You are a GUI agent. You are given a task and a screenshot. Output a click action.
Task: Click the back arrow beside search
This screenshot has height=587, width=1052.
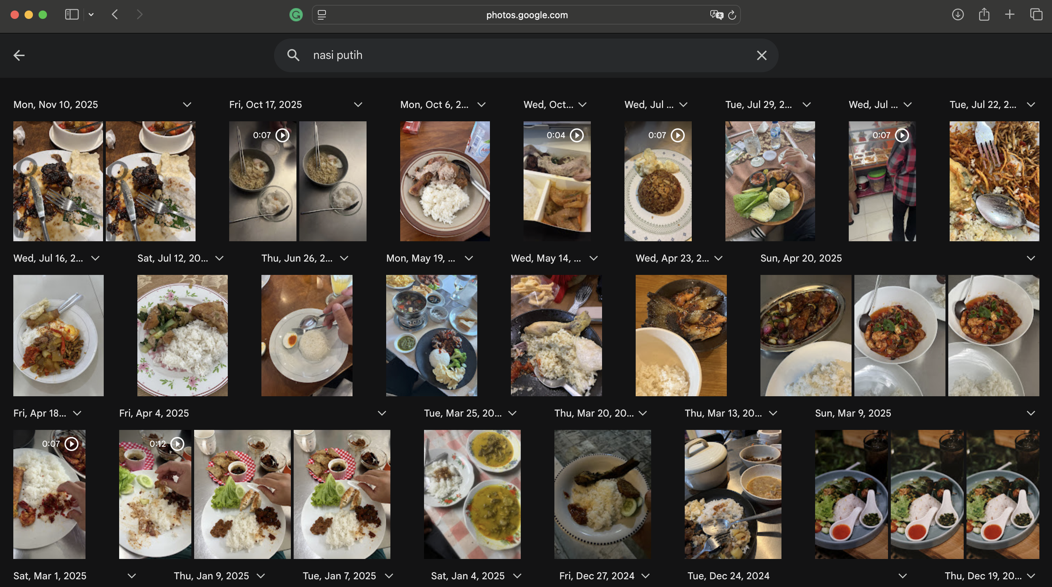[19, 55]
